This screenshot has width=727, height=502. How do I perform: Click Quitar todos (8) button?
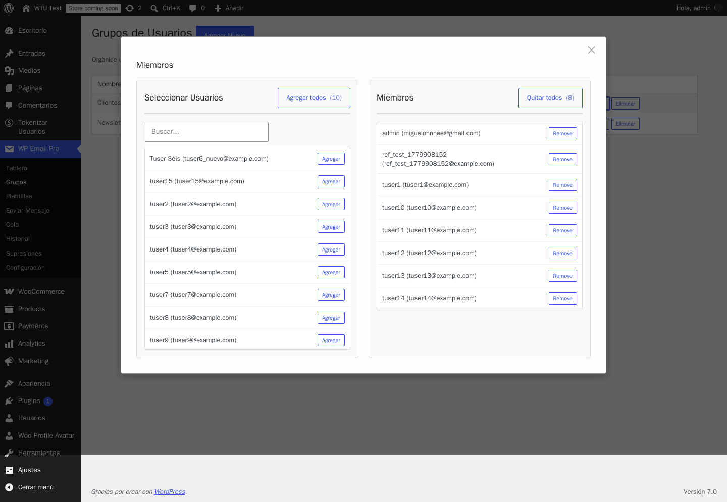click(550, 98)
